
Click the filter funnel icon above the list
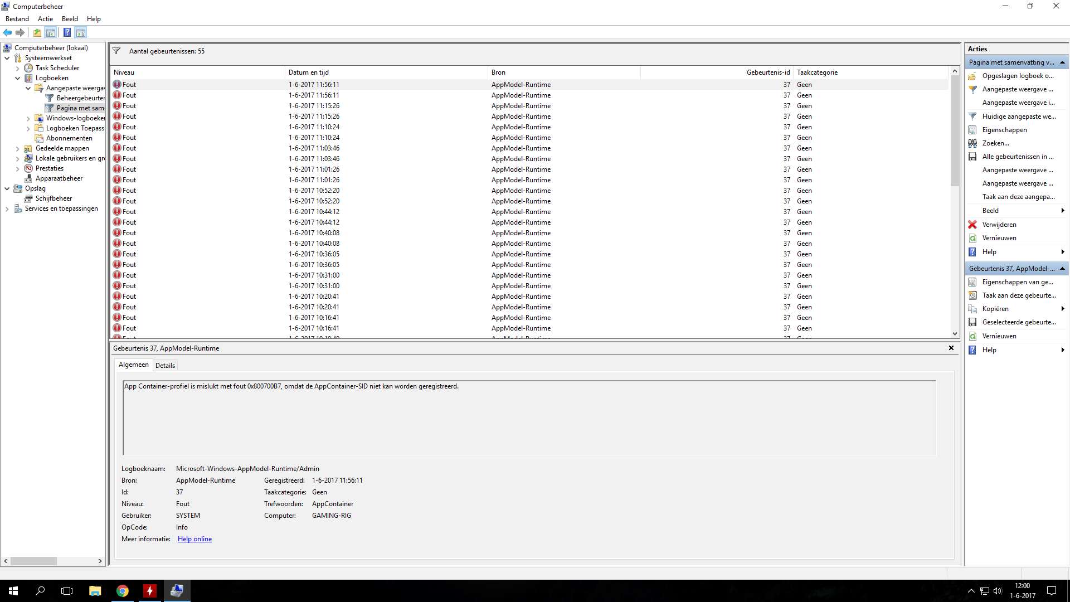tap(116, 51)
